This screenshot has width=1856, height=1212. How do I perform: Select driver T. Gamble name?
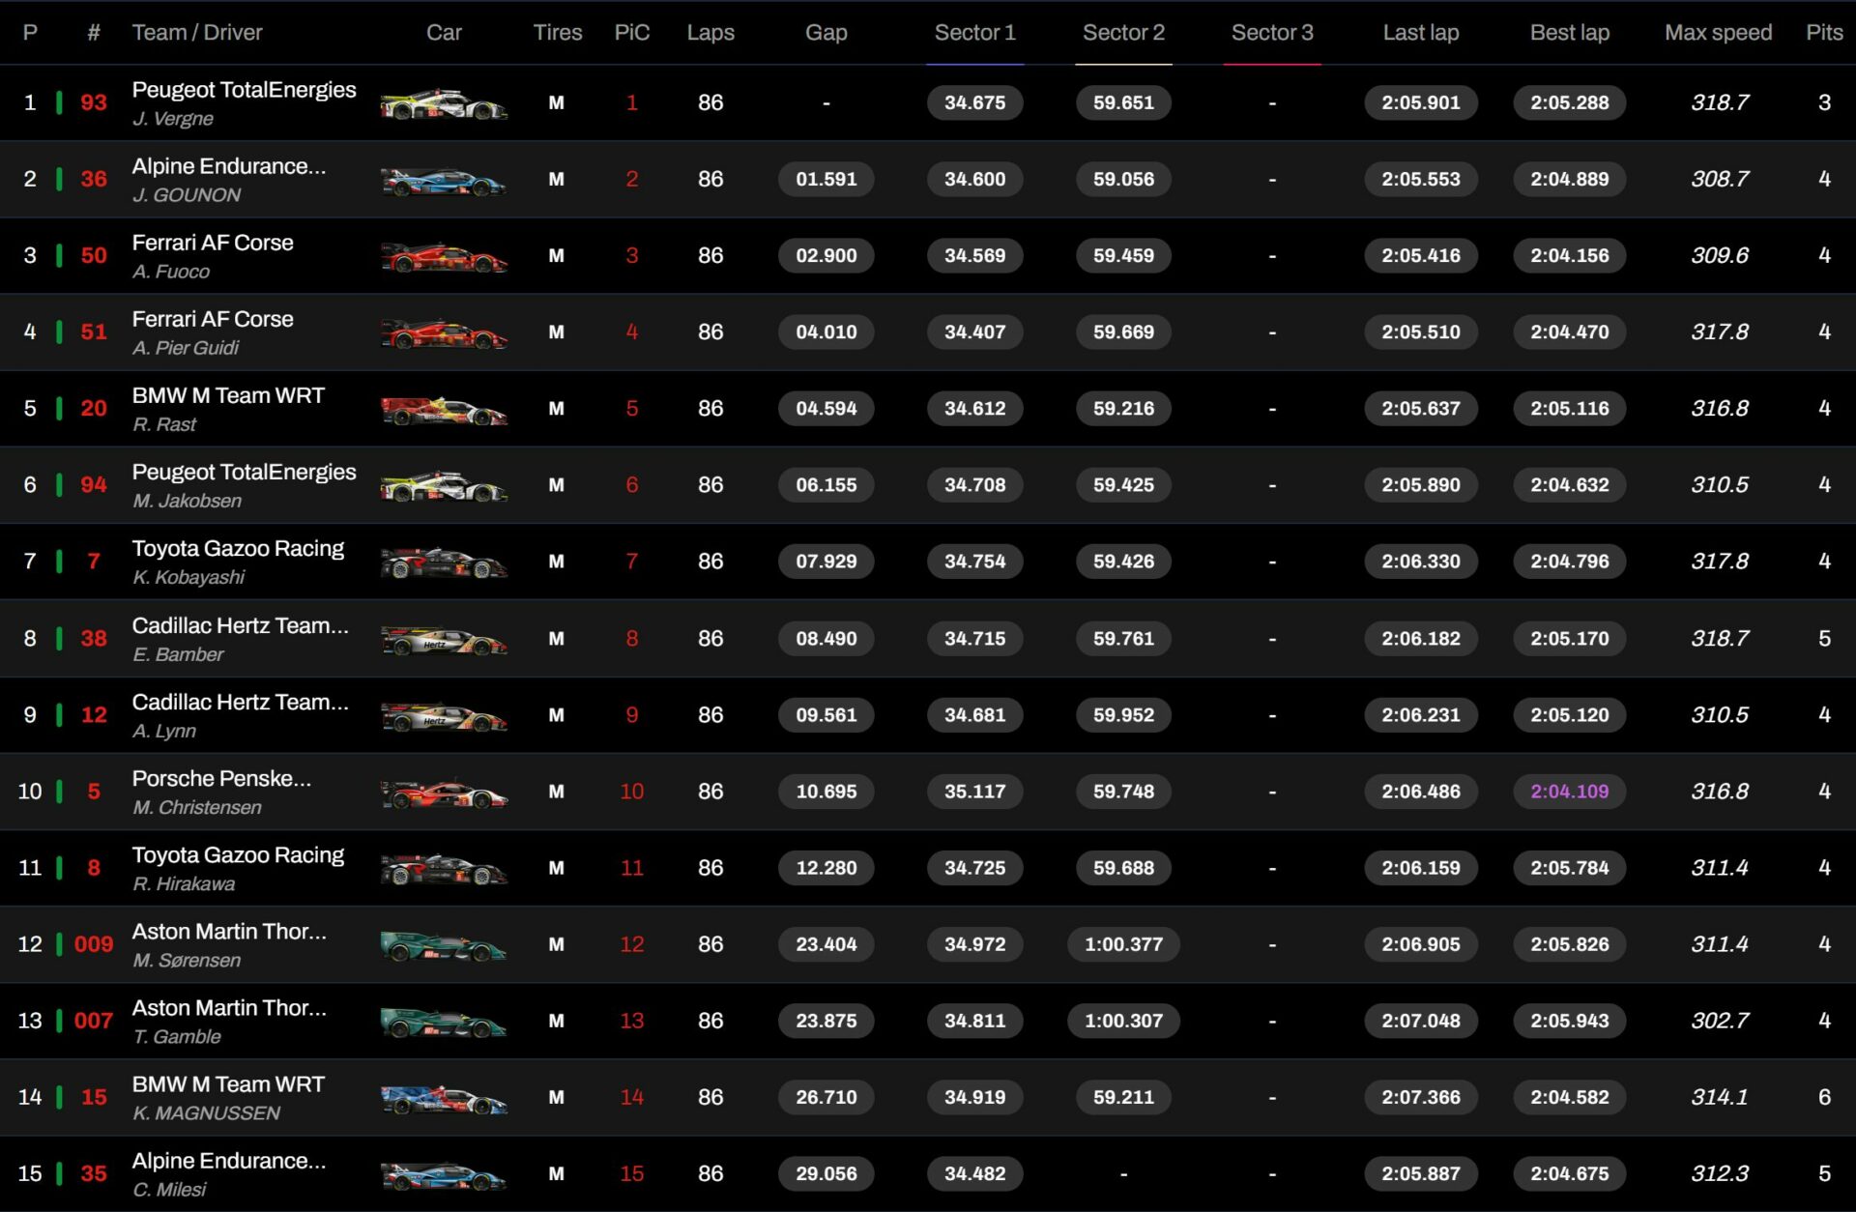coord(177,1036)
